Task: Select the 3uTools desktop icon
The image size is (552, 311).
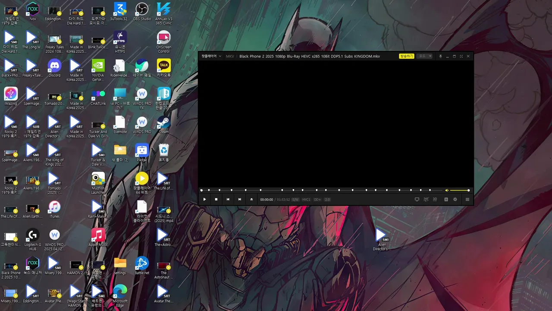Action: tap(120, 12)
